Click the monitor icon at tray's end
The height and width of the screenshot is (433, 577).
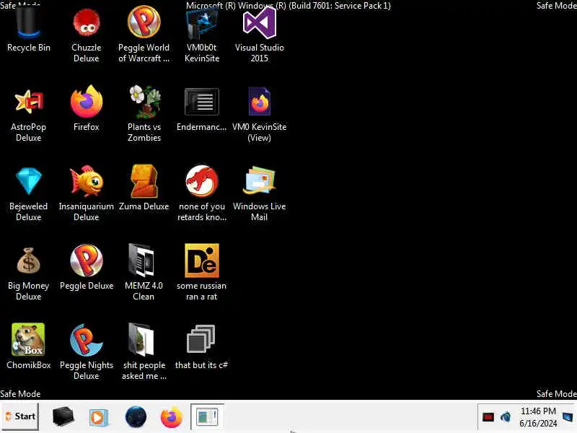pyautogui.click(x=568, y=417)
